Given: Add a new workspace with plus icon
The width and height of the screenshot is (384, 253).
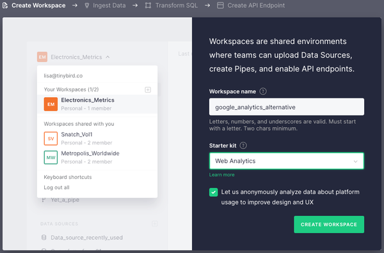Looking at the screenshot, I should pyautogui.click(x=148, y=89).
